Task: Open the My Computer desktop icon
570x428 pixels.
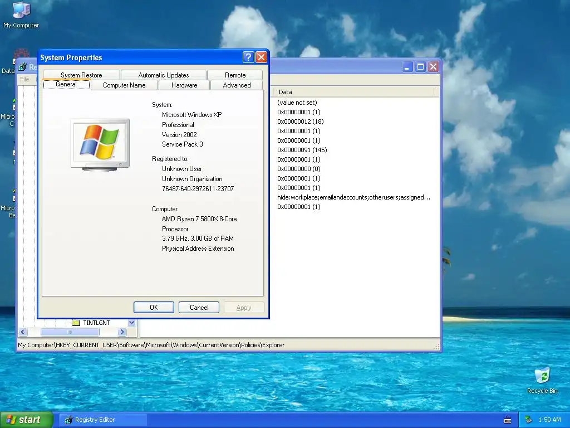Action: 21,15
